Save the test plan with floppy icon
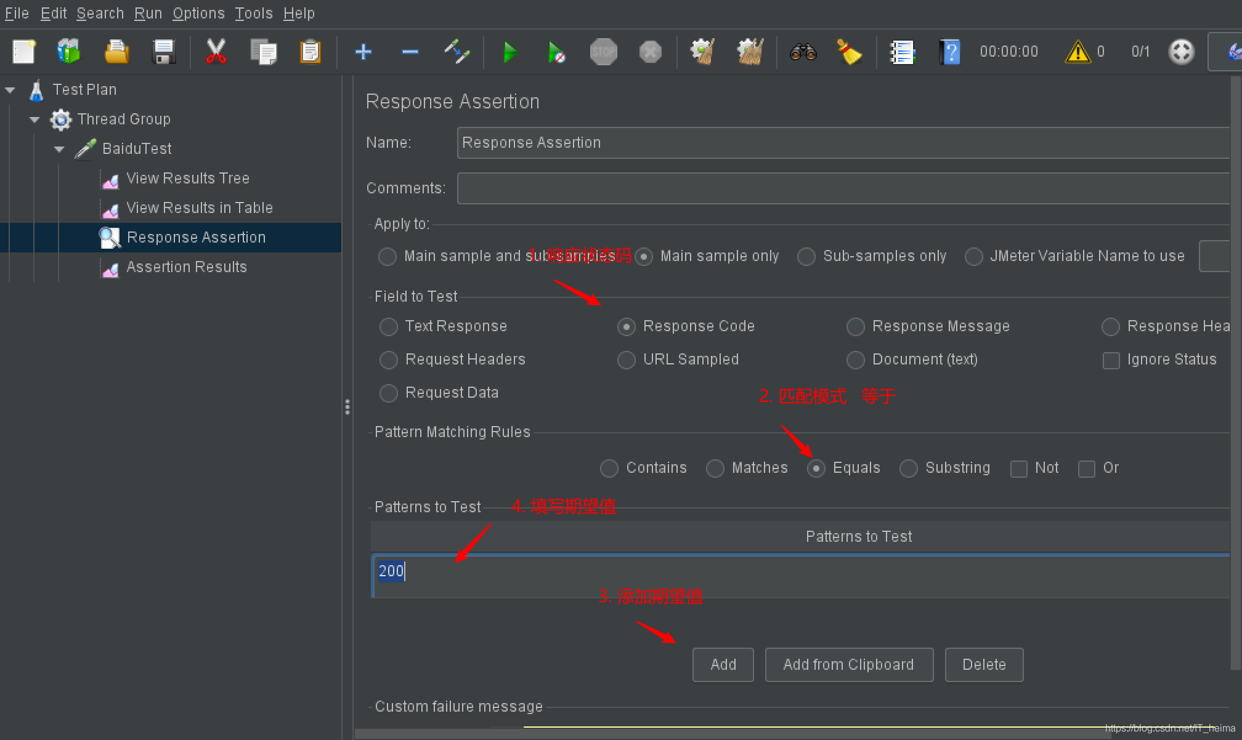Image resolution: width=1242 pixels, height=740 pixels. pos(164,52)
